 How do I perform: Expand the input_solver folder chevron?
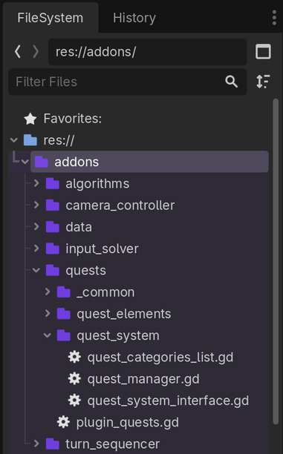pos(36,248)
